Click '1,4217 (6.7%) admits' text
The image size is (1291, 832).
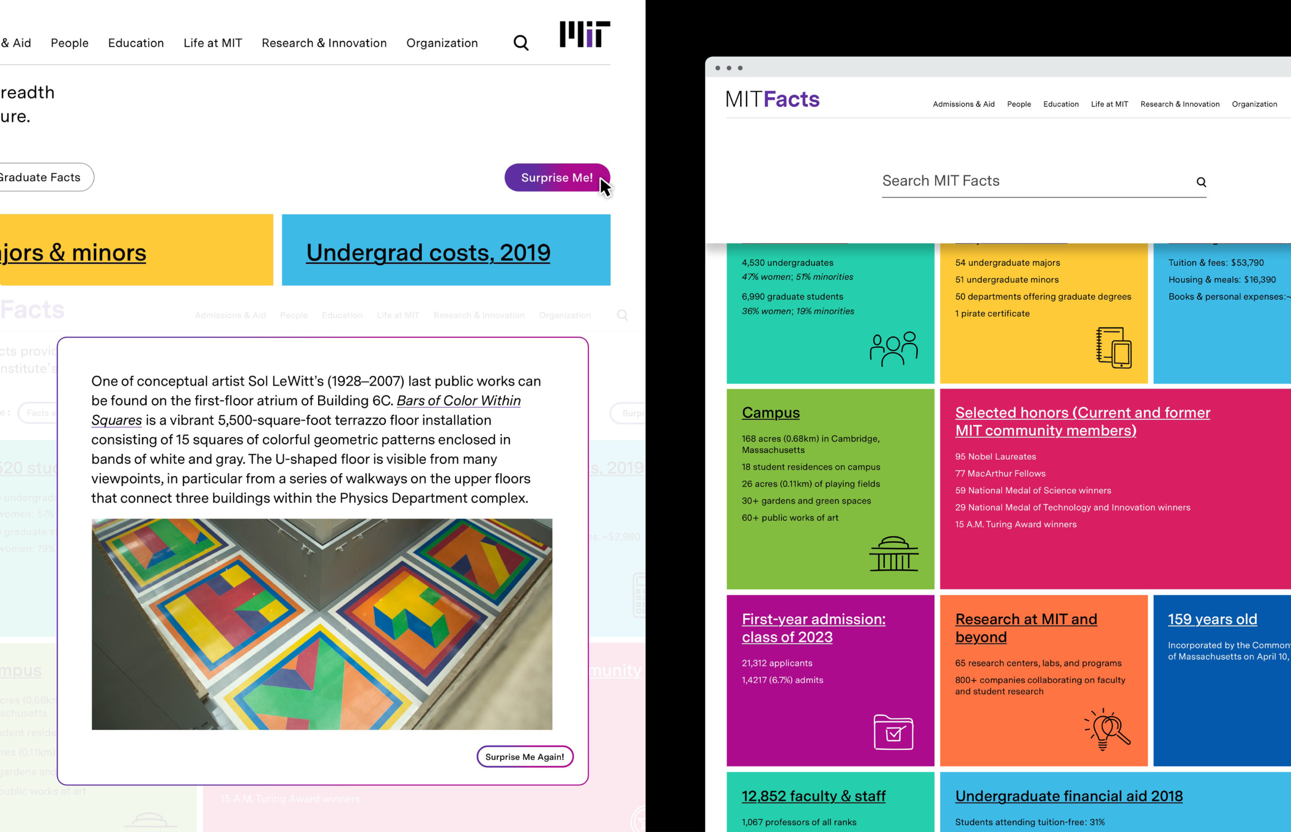(x=782, y=680)
